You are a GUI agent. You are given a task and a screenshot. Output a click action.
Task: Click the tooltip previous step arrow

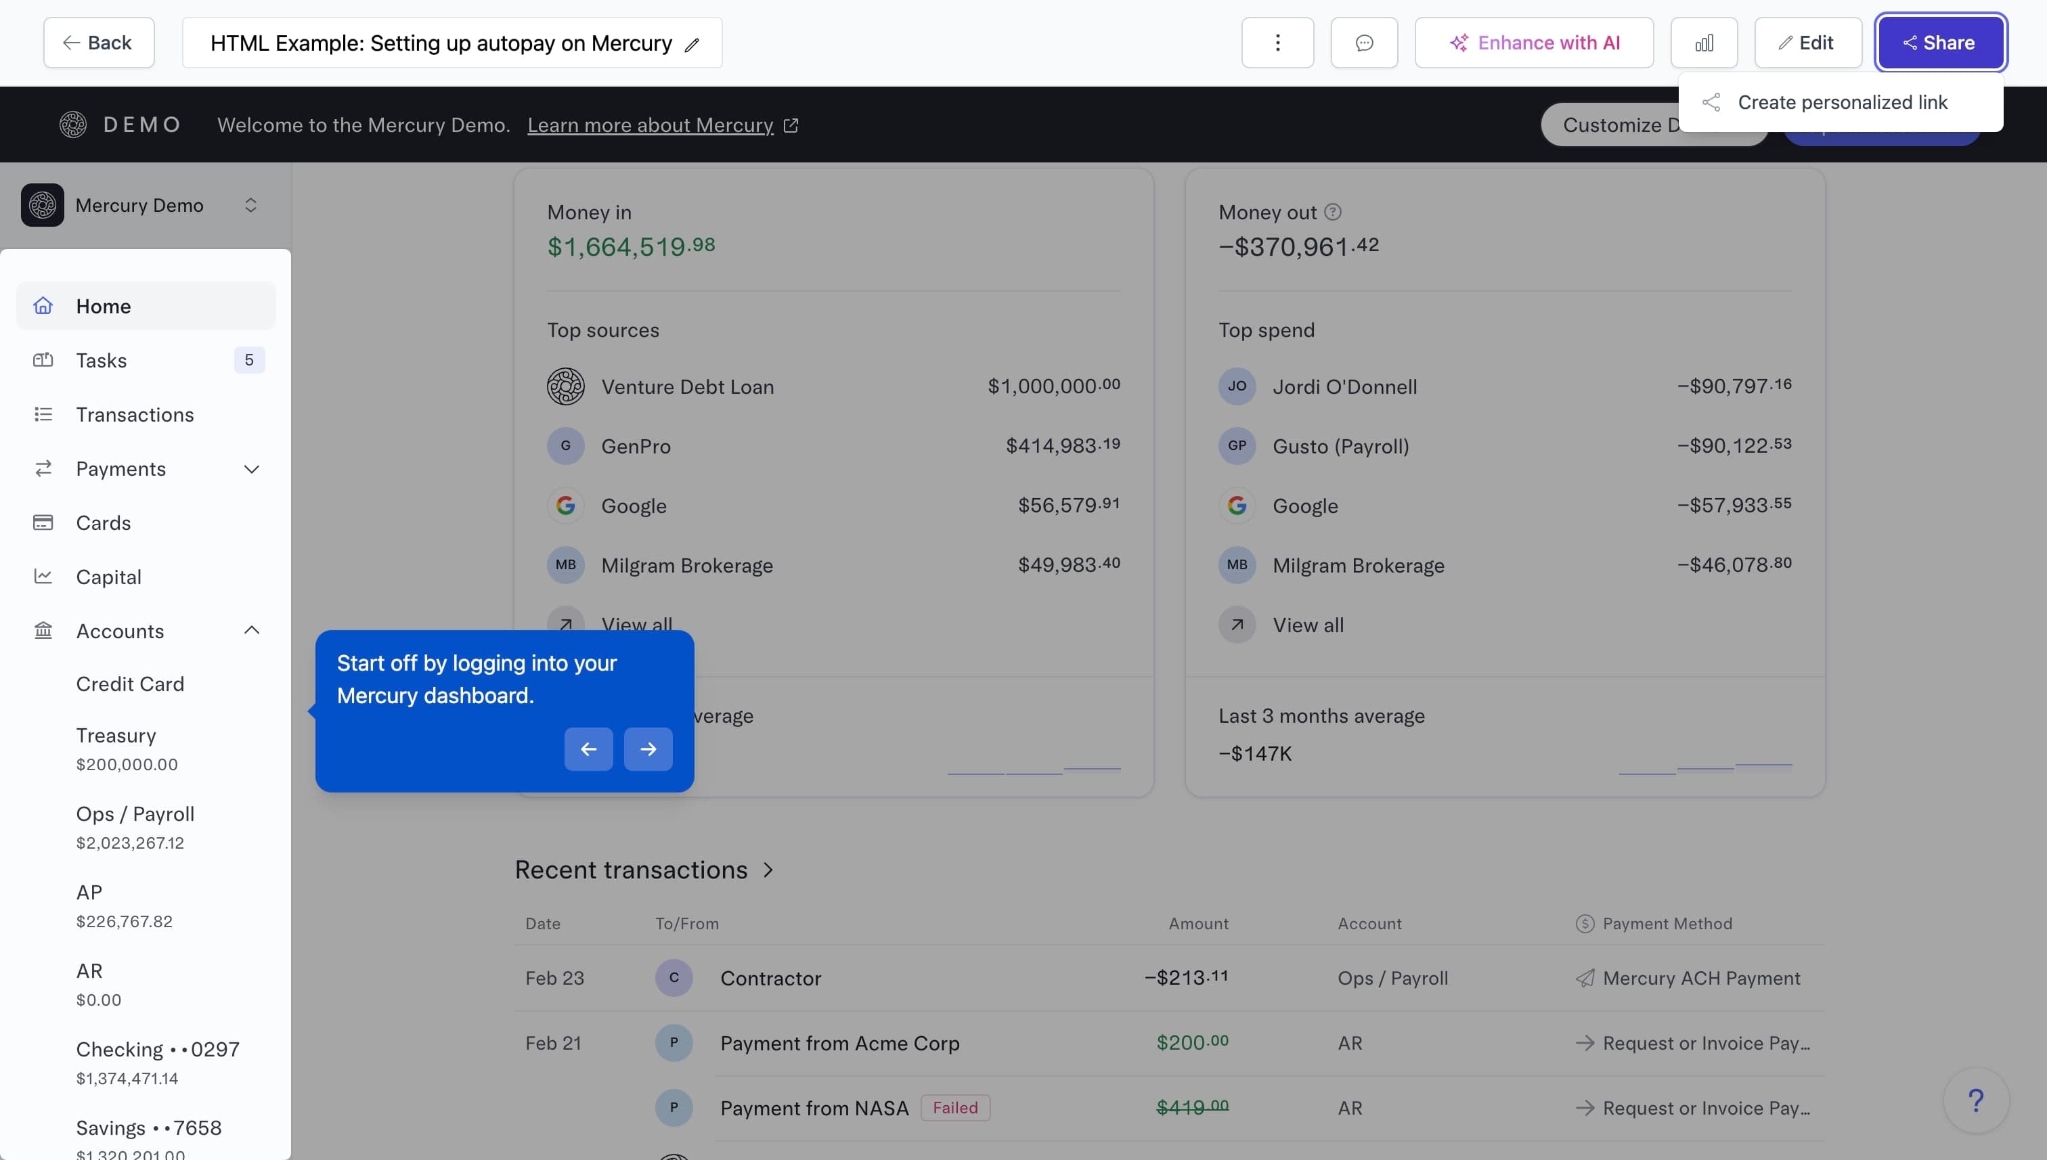[589, 749]
